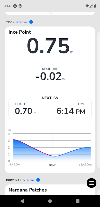Viewport: 100px width, 207px height.
Task: Tap the Android back navigation button
Action: pos(22,201)
